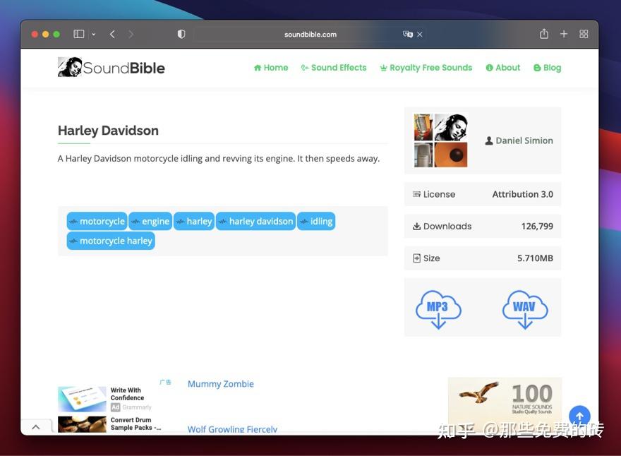Open the Share menu icon
The width and height of the screenshot is (621, 456).
click(x=543, y=33)
